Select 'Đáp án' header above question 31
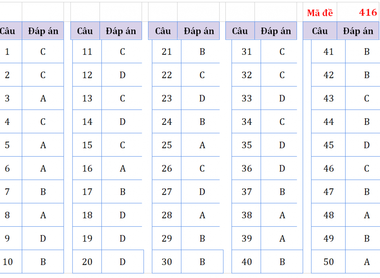The width and height of the screenshot is (380, 278). coord(276,31)
